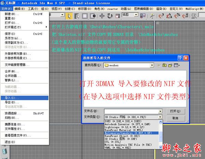Click help question mark in dialog
The height and width of the screenshot is (159, 205).
180,58
